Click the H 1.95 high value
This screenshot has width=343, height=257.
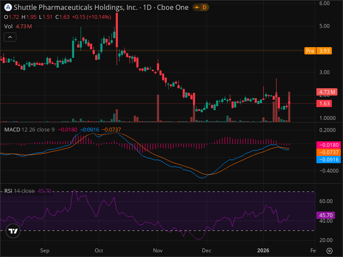click(x=29, y=17)
